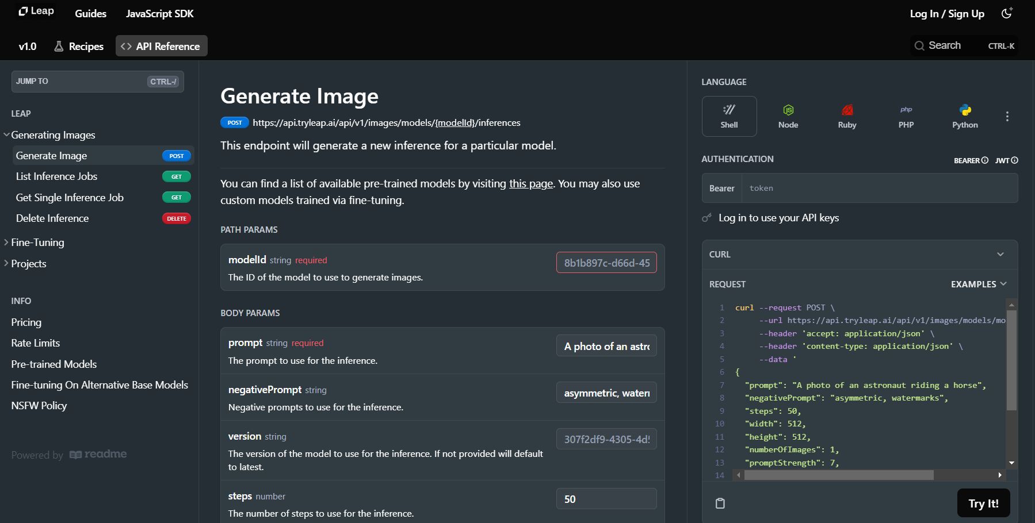Select Node as the code language
This screenshot has width=1035, height=523.
click(x=788, y=116)
